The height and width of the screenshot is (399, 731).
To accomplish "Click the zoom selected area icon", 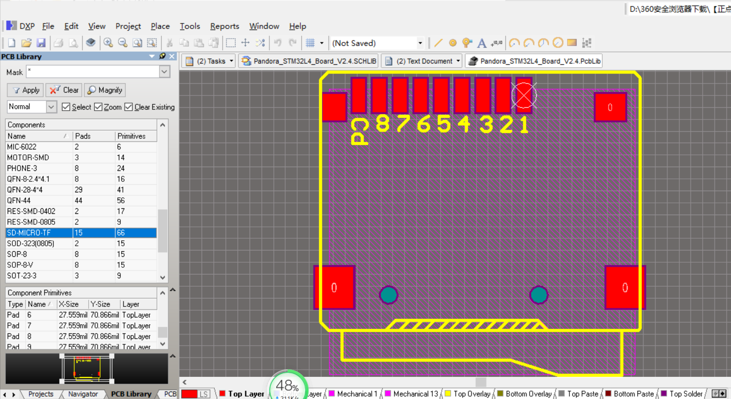I will coord(152,43).
